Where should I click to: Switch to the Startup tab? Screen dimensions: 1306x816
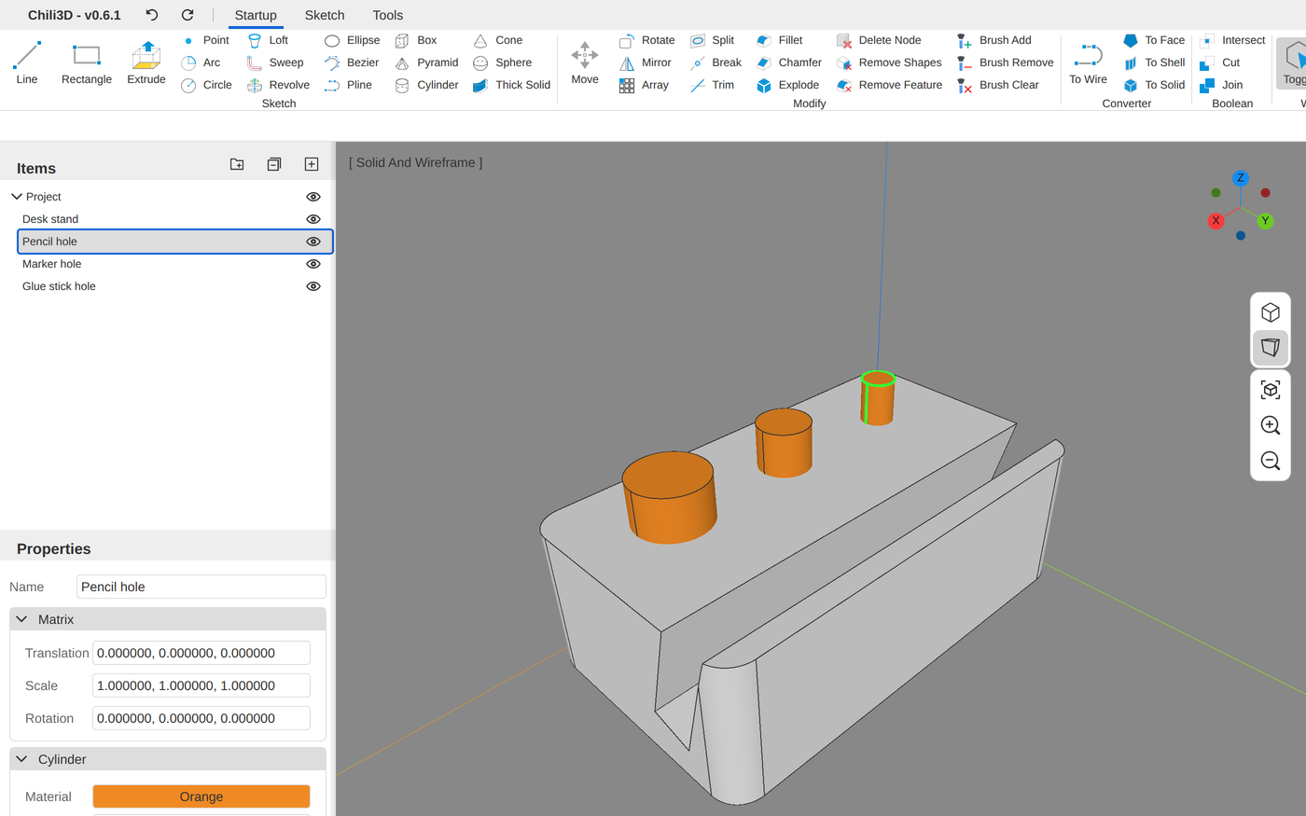(x=256, y=15)
